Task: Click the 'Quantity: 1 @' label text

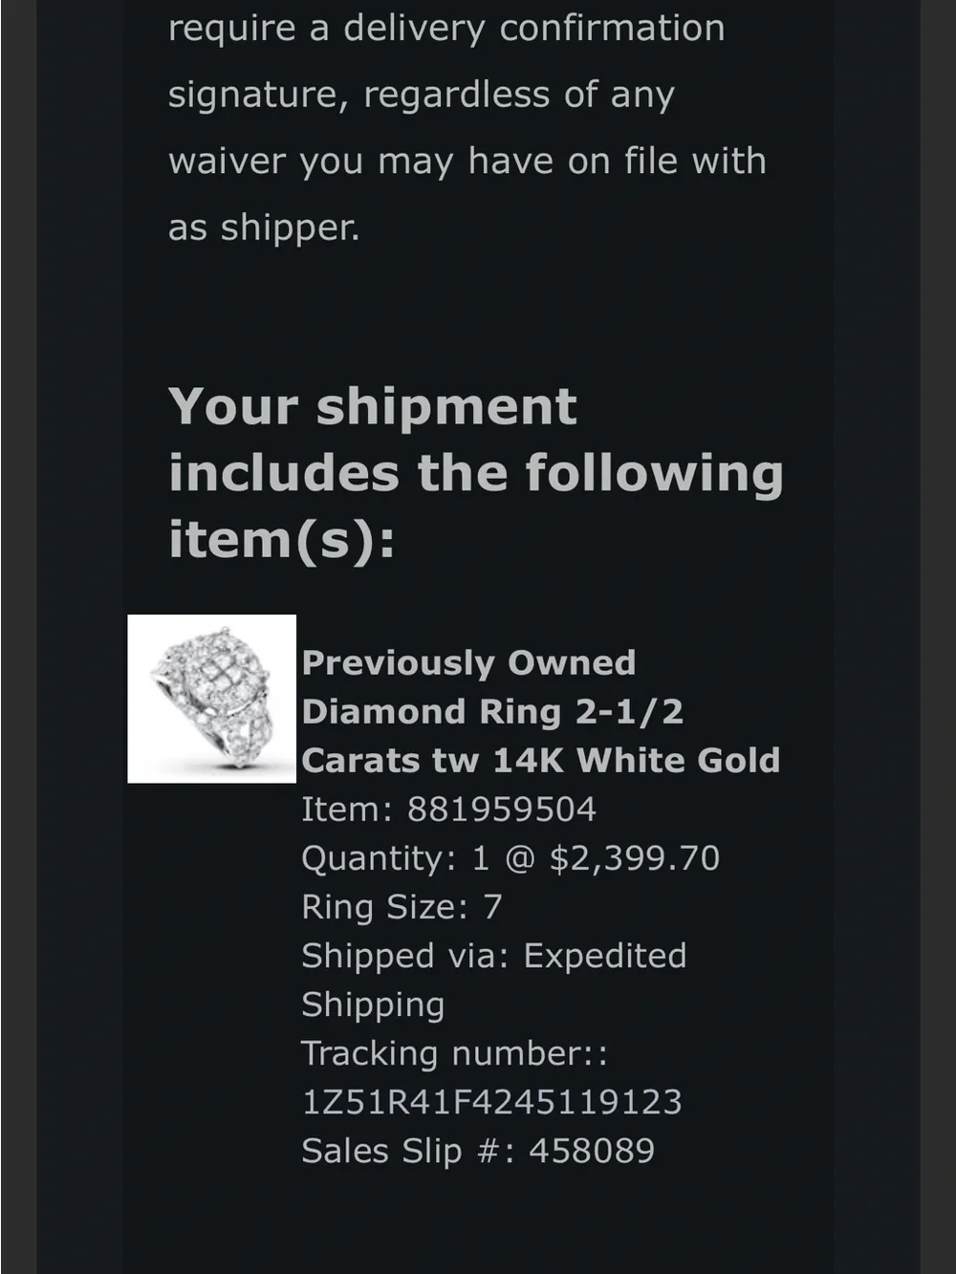Action: 419,858
